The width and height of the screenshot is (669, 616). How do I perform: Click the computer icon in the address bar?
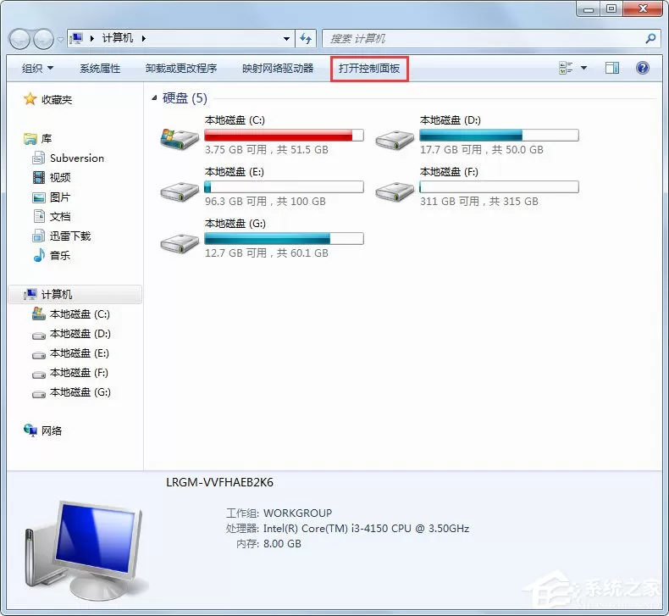point(77,38)
